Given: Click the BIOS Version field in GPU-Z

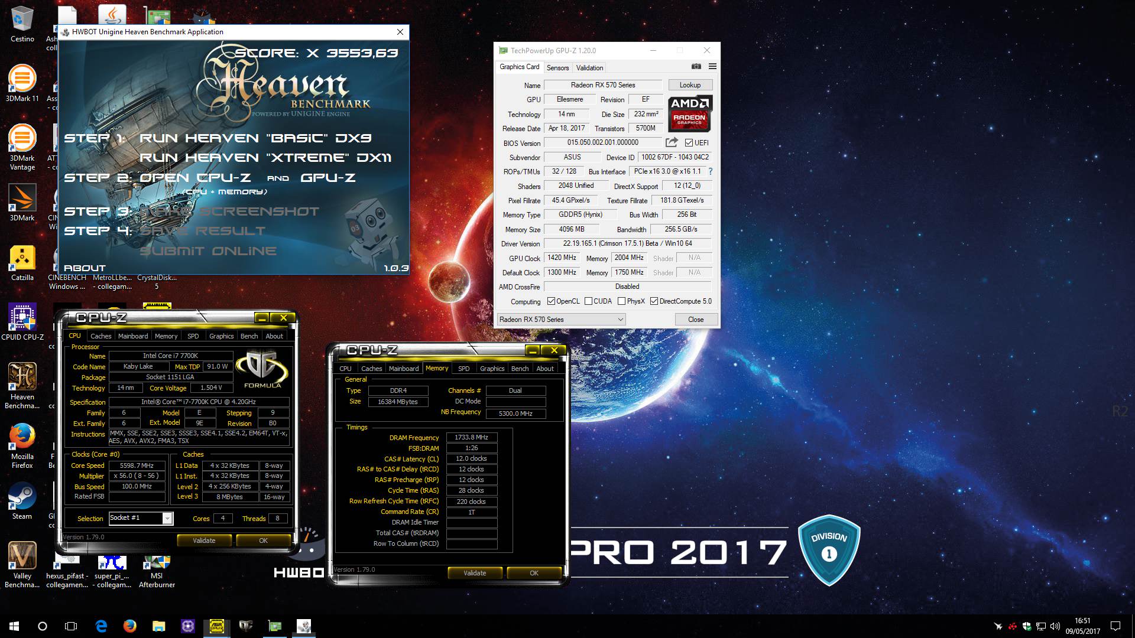Looking at the screenshot, I should (x=603, y=142).
